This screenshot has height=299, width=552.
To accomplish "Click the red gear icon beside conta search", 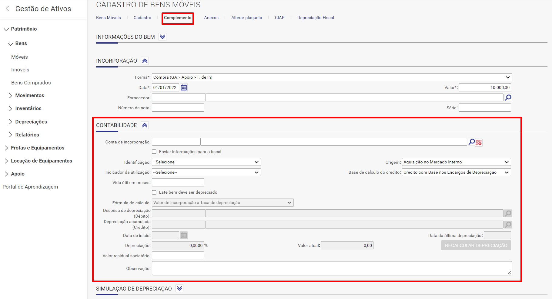I will pyautogui.click(x=479, y=142).
